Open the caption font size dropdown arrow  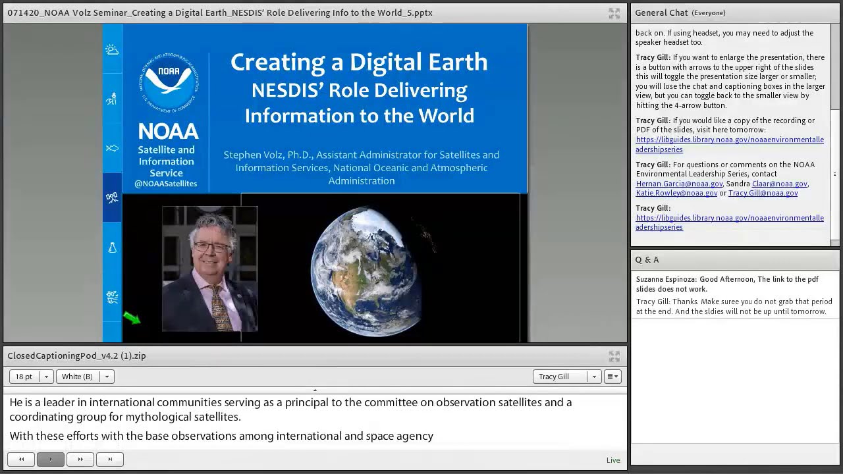pyautogui.click(x=46, y=377)
